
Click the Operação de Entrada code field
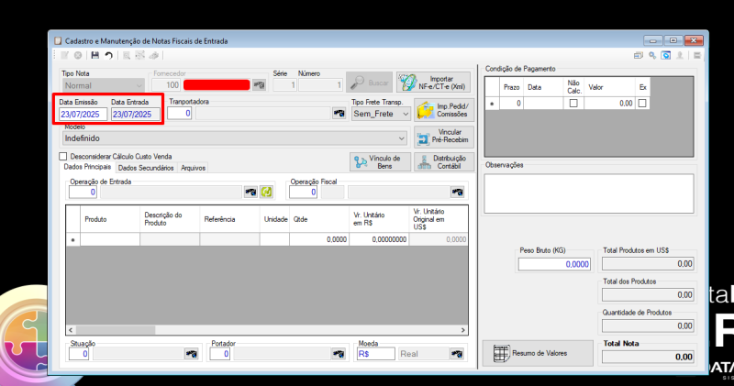point(83,192)
